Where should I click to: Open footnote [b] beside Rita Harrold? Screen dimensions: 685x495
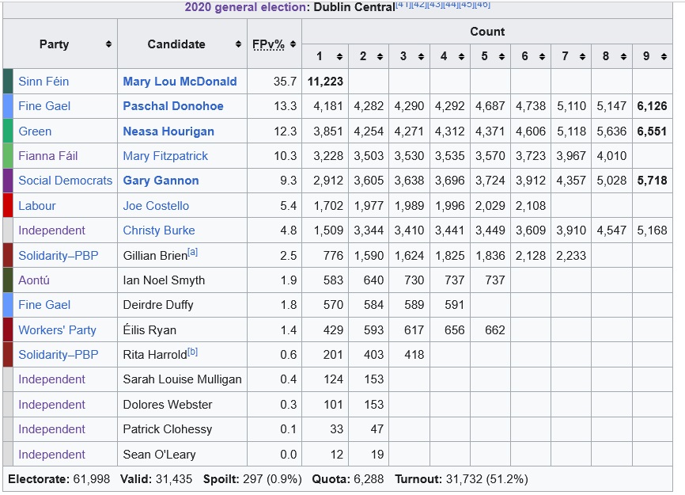pyautogui.click(x=193, y=352)
